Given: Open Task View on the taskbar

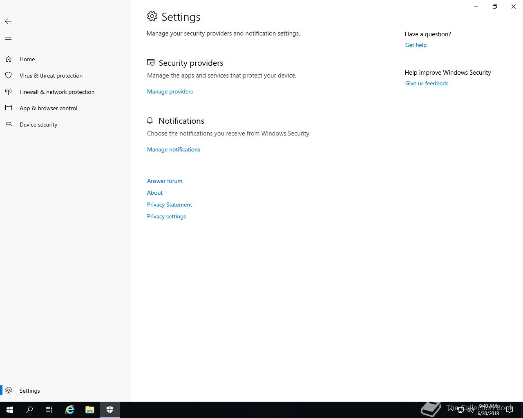Looking at the screenshot, I should [x=49, y=410].
